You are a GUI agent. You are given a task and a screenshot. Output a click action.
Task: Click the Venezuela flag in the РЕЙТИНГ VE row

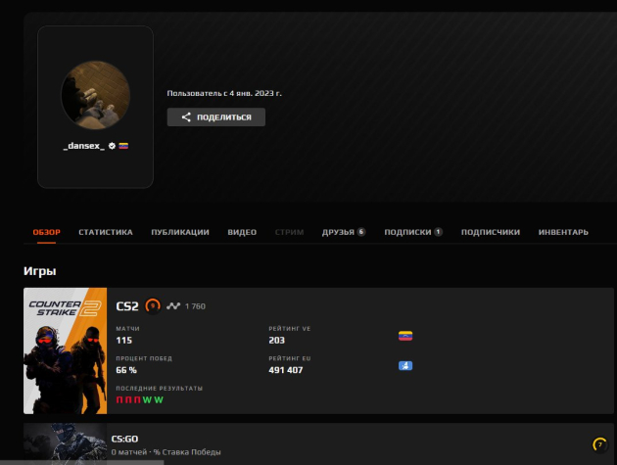click(405, 335)
